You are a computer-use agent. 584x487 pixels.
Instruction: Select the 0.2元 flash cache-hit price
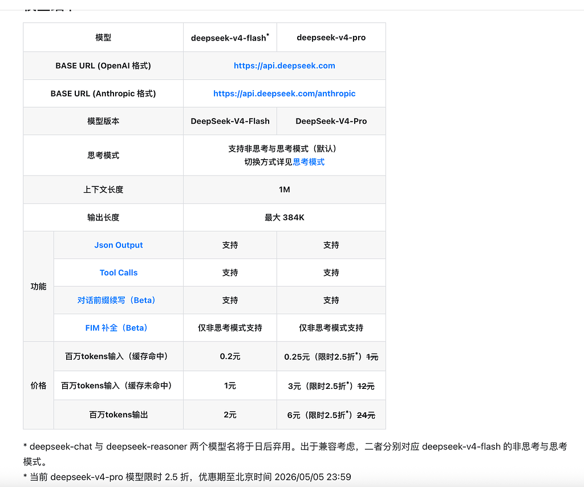[230, 356]
